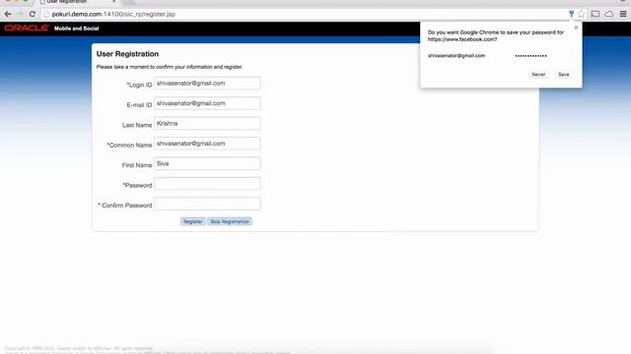Click the Mobile and Social header text
Image resolution: width=631 pixels, height=354 pixels.
[77, 29]
